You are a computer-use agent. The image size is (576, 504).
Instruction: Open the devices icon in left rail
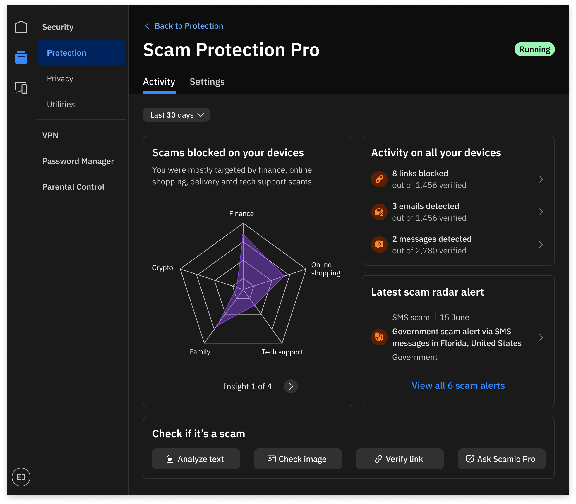click(x=21, y=88)
